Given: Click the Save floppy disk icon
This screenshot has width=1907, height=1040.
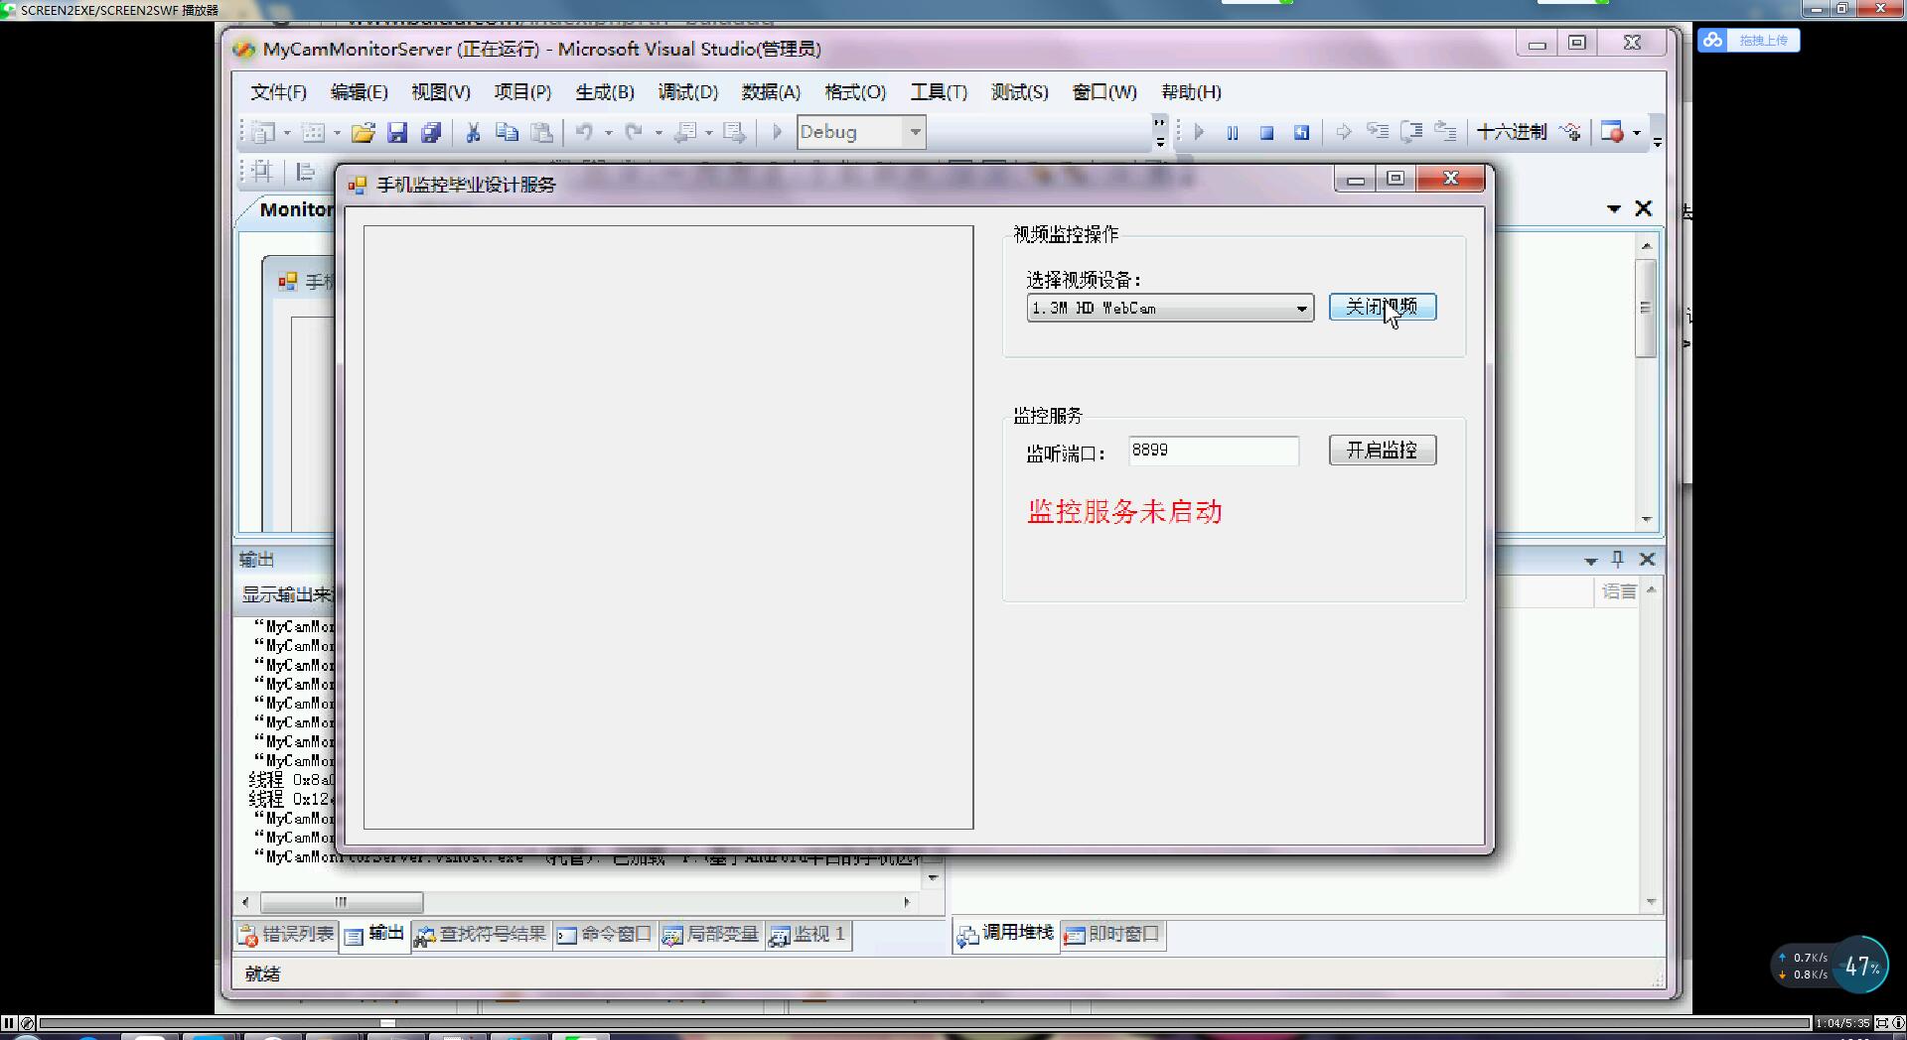Looking at the screenshot, I should 397,132.
